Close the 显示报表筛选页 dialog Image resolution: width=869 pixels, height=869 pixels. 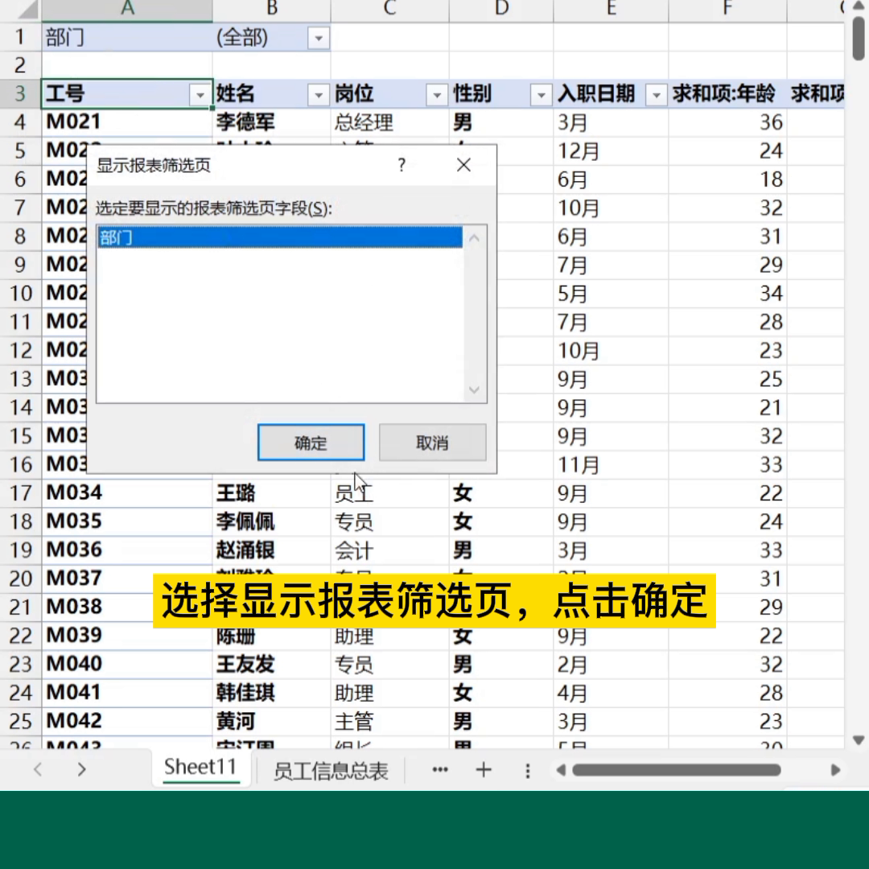point(464,165)
